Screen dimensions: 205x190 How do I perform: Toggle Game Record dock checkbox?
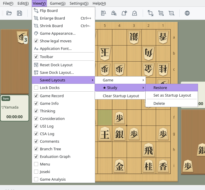[x=36, y=96]
